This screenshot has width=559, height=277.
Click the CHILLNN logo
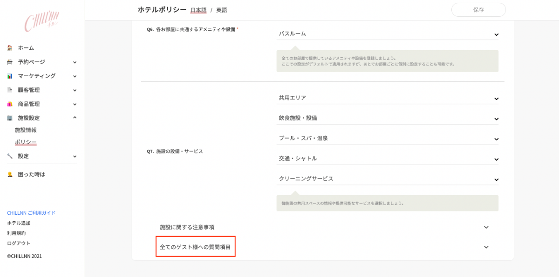(x=42, y=21)
